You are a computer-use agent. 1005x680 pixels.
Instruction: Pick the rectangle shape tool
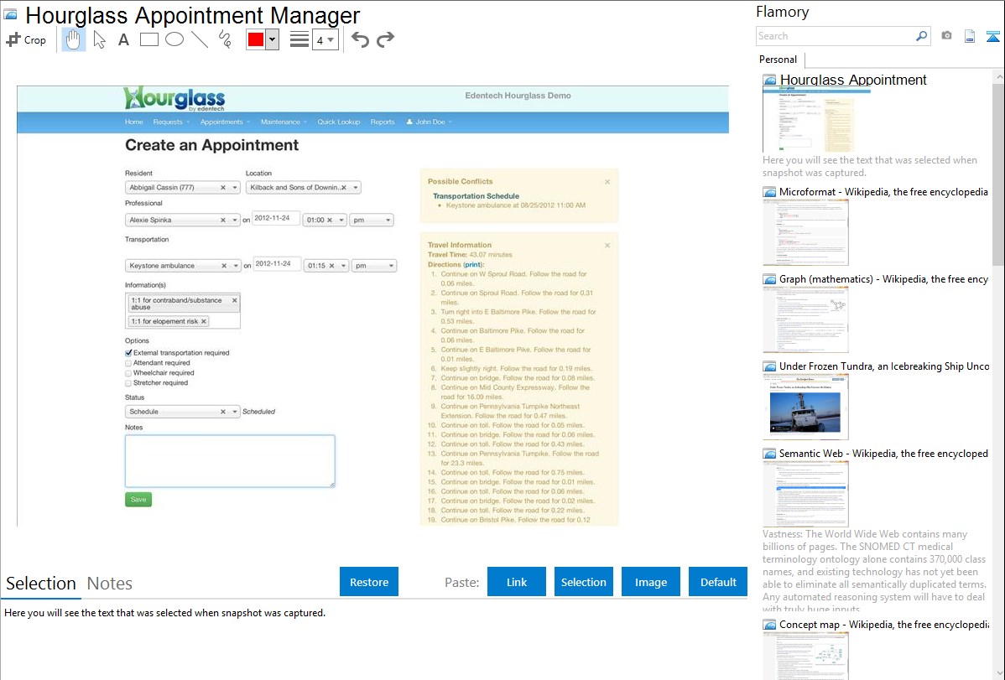149,39
